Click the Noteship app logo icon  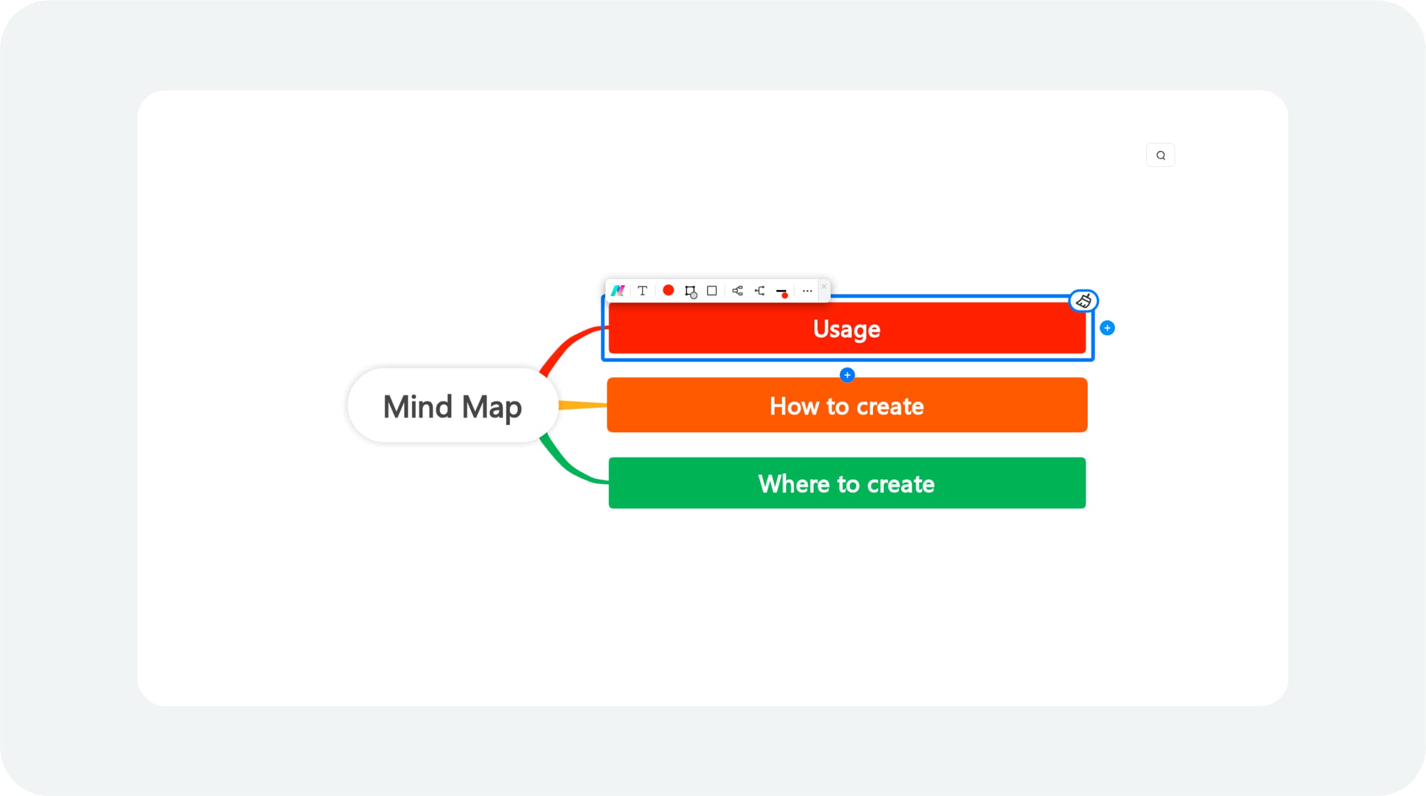coord(618,291)
